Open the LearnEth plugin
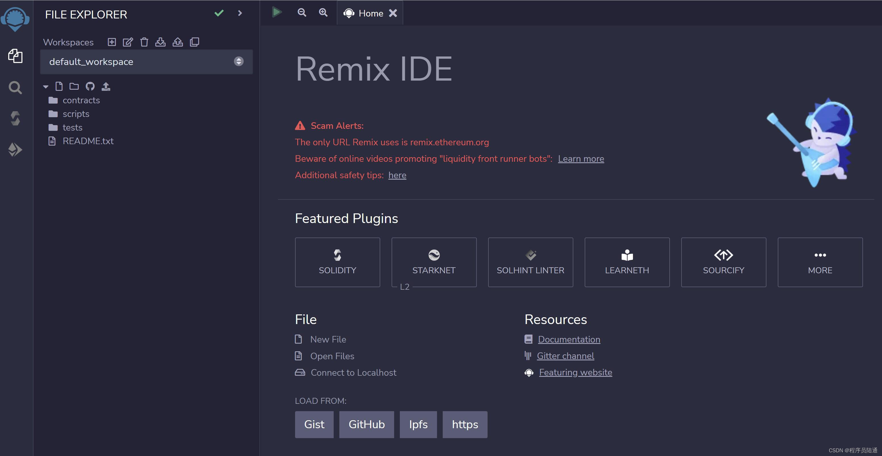 click(x=627, y=262)
